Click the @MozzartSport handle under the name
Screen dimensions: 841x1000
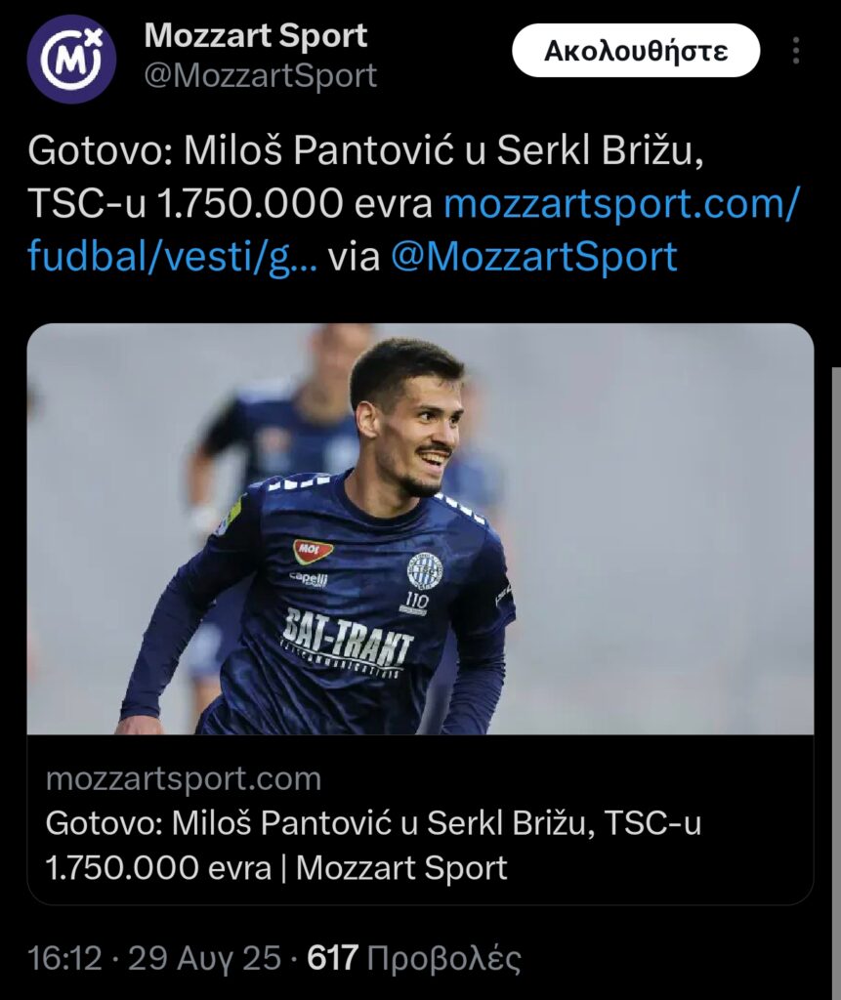261,76
